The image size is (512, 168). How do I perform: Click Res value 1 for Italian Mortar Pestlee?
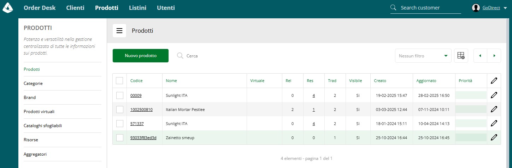click(x=314, y=110)
